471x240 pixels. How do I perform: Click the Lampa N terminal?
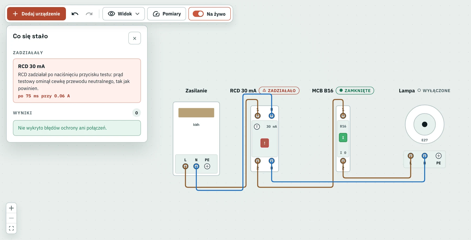pos(424,156)
